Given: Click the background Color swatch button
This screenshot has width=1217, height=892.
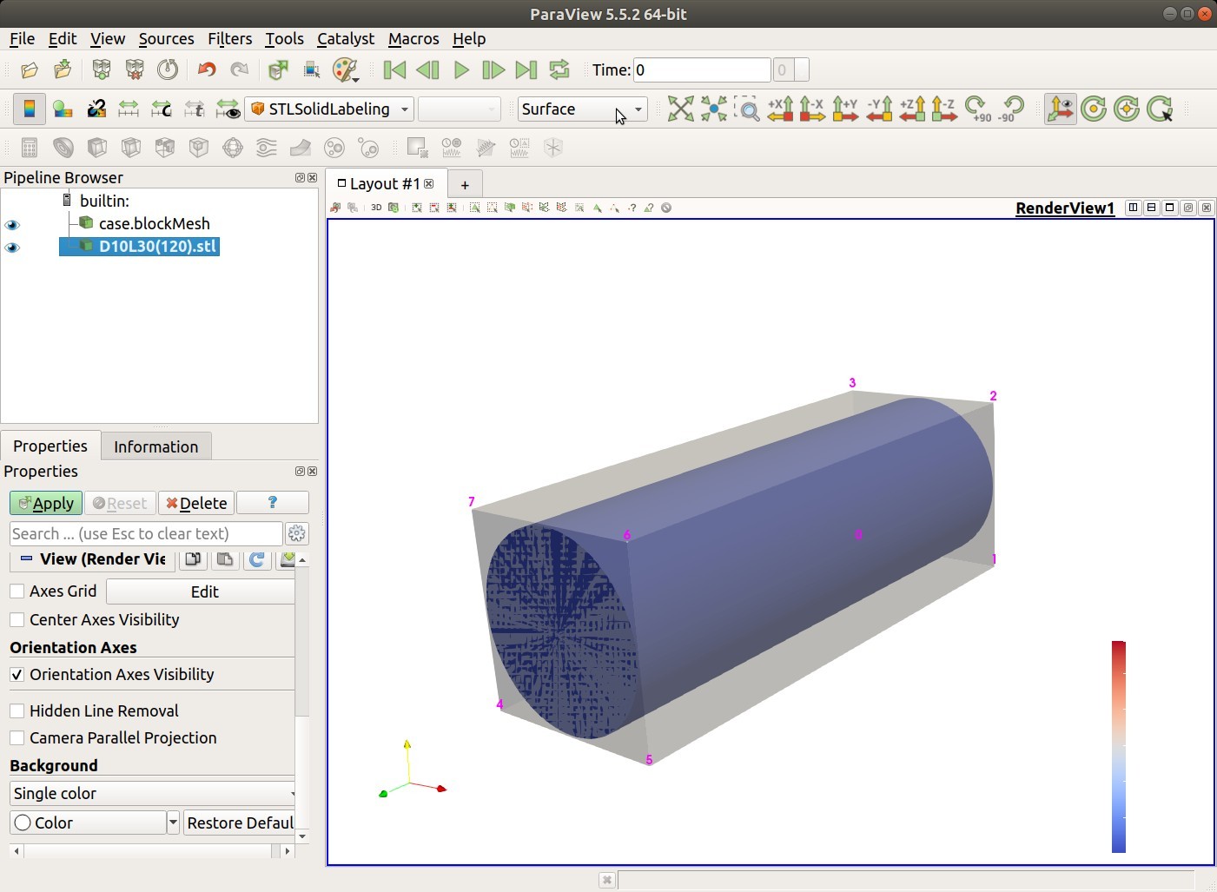Looking at the screenshot, I should coord(88,823).
